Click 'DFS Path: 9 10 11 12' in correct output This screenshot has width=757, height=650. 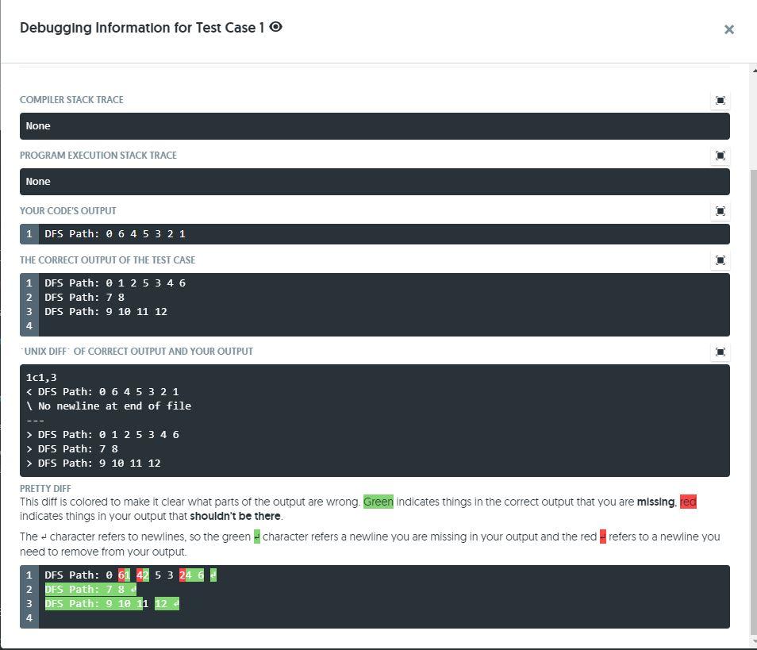[x=106, y=311]
